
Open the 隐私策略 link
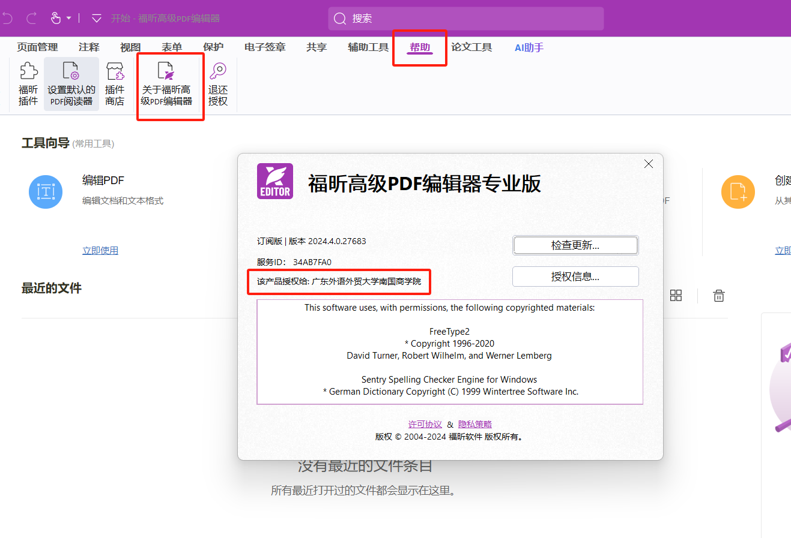[475, 423]
